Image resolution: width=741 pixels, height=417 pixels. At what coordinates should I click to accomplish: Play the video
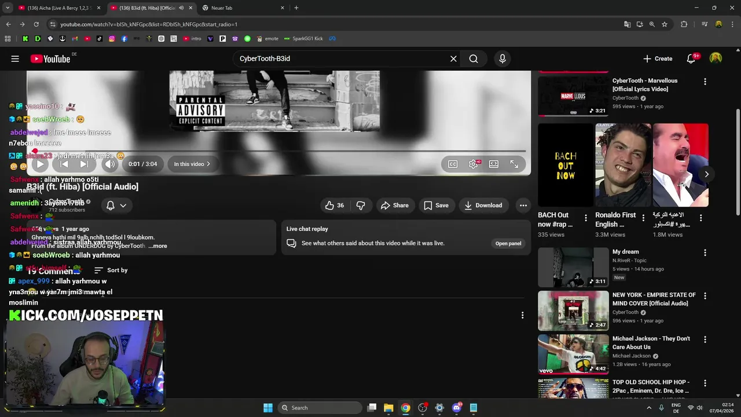(40, 164)
